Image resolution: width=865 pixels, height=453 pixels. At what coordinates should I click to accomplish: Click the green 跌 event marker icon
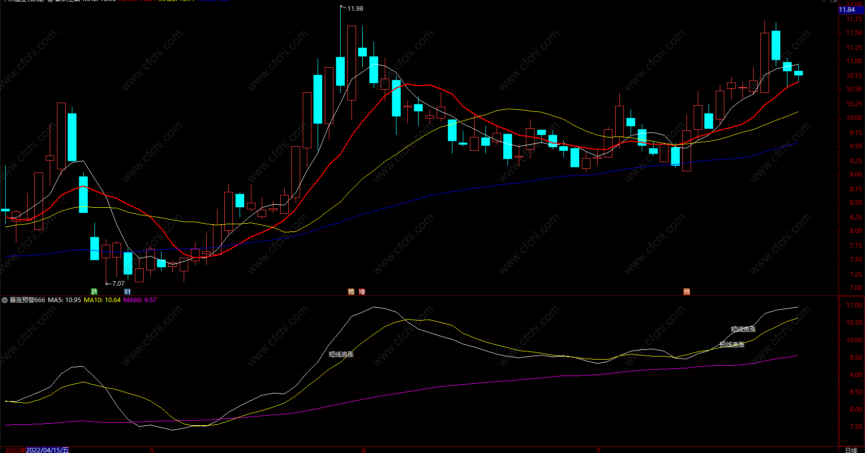[94, 291]
